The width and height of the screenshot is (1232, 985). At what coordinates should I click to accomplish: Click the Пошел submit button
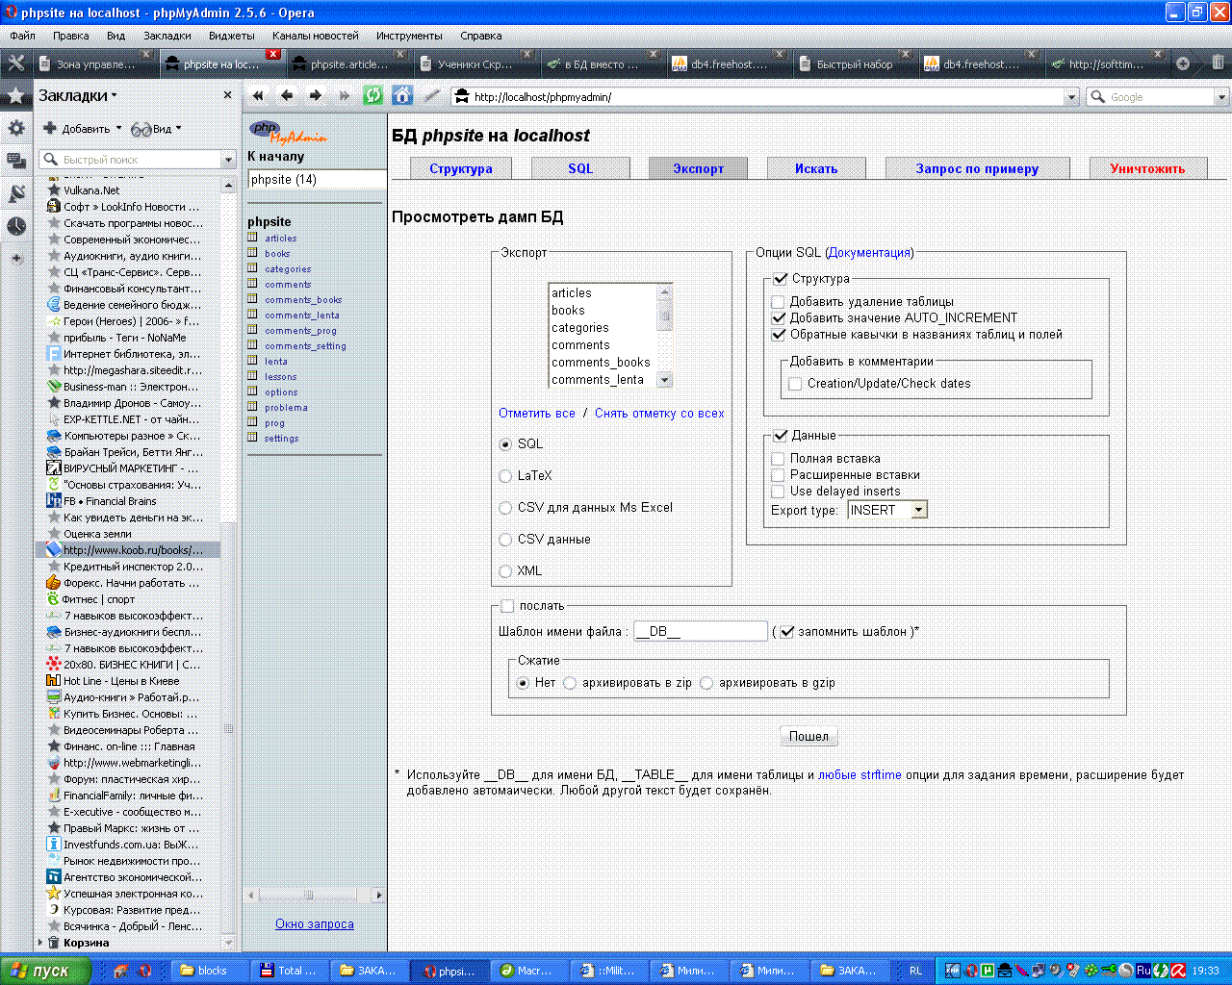pyautogui.click(x=808, y=737)
